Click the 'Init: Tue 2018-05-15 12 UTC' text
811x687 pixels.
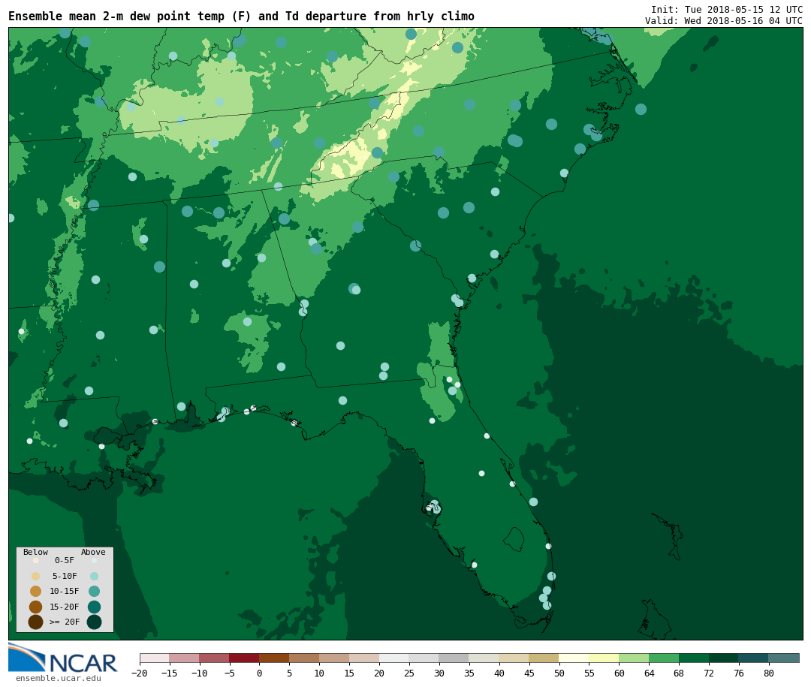[x=727, y=9]
